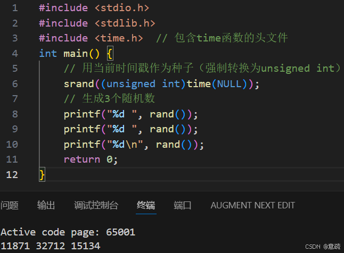The image size is (344, 253).
Task: Select the 调试控制台 tab
Action: point(96,205)
